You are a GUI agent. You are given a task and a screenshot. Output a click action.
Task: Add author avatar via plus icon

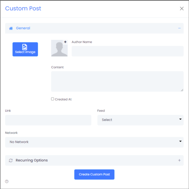[x=65, y=42]
